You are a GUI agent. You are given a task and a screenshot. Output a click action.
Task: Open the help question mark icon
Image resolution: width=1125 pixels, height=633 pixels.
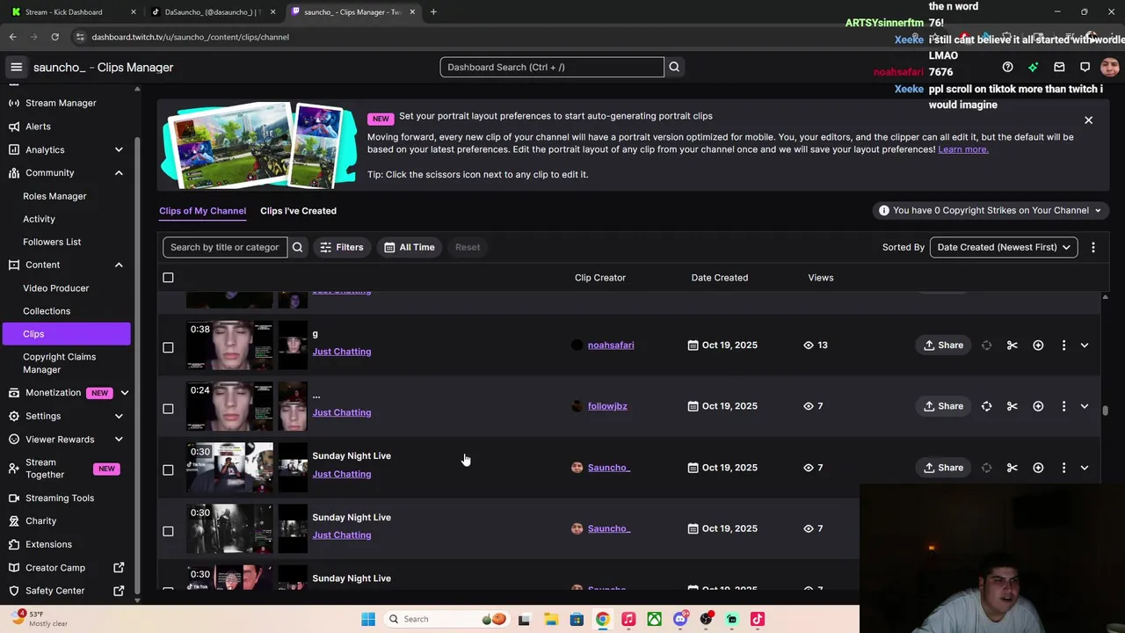tap(1007, 67)
